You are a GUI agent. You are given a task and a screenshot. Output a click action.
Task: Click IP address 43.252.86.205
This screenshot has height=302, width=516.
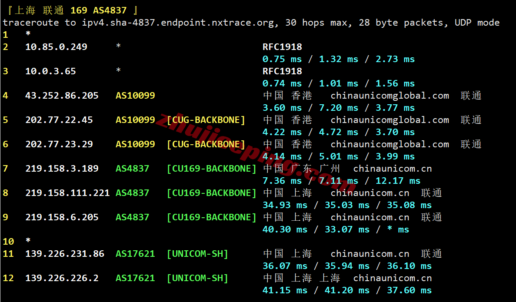tap(62, 96)
